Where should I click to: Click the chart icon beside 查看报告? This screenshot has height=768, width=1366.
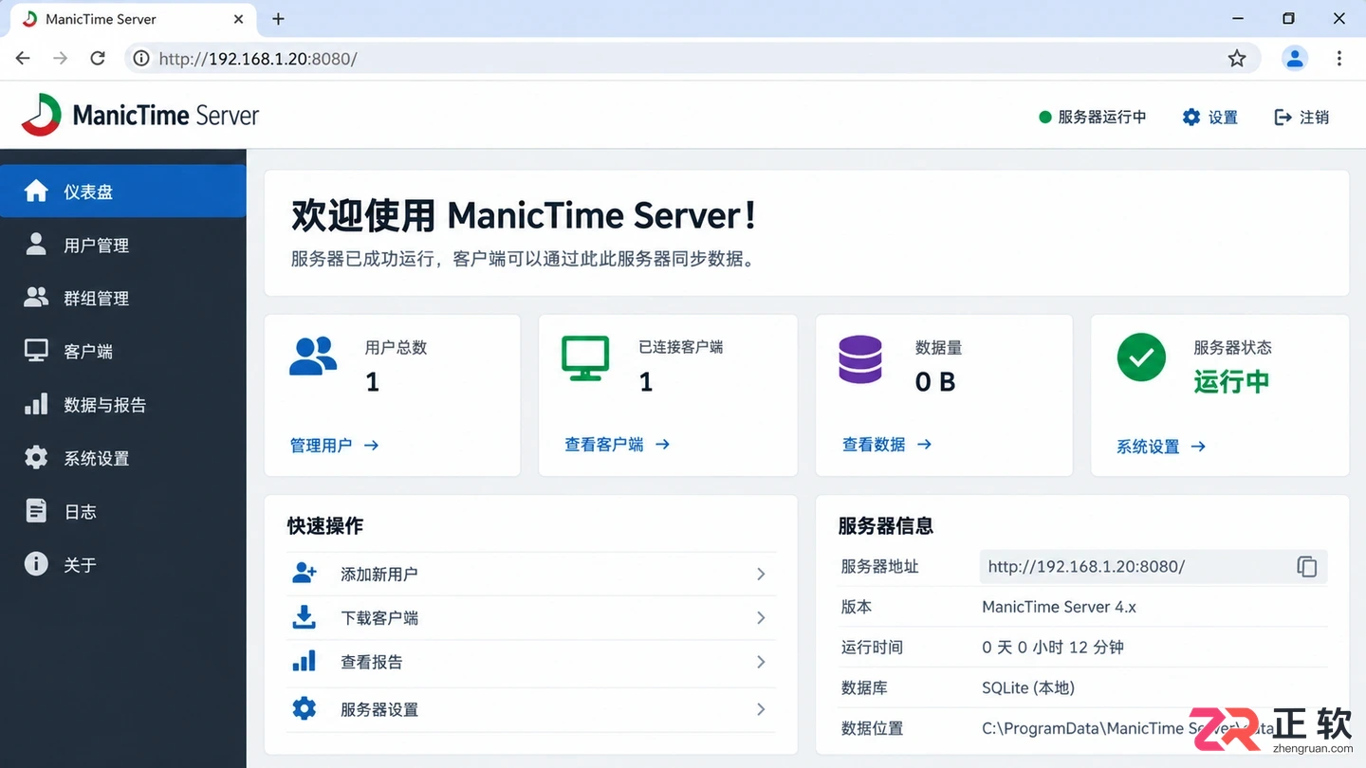coord(304,661)
